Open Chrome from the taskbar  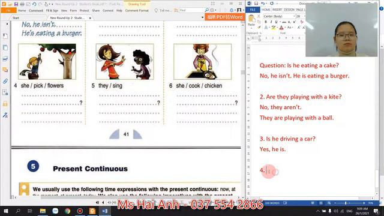pos(68,211)
